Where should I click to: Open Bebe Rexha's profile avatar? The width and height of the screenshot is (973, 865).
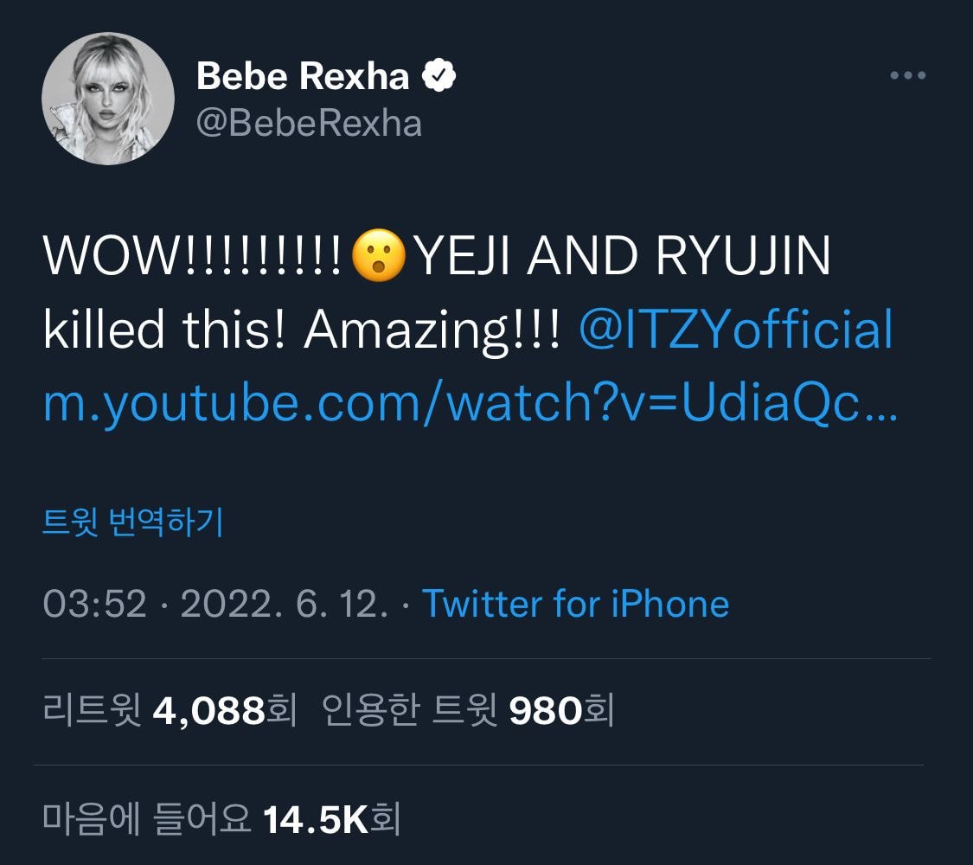108,99
